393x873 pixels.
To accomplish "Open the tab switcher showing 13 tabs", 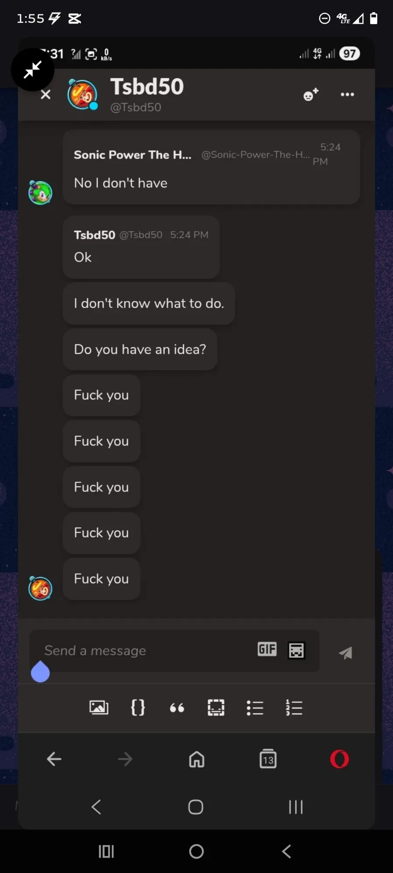I will [x=268, y=759].
